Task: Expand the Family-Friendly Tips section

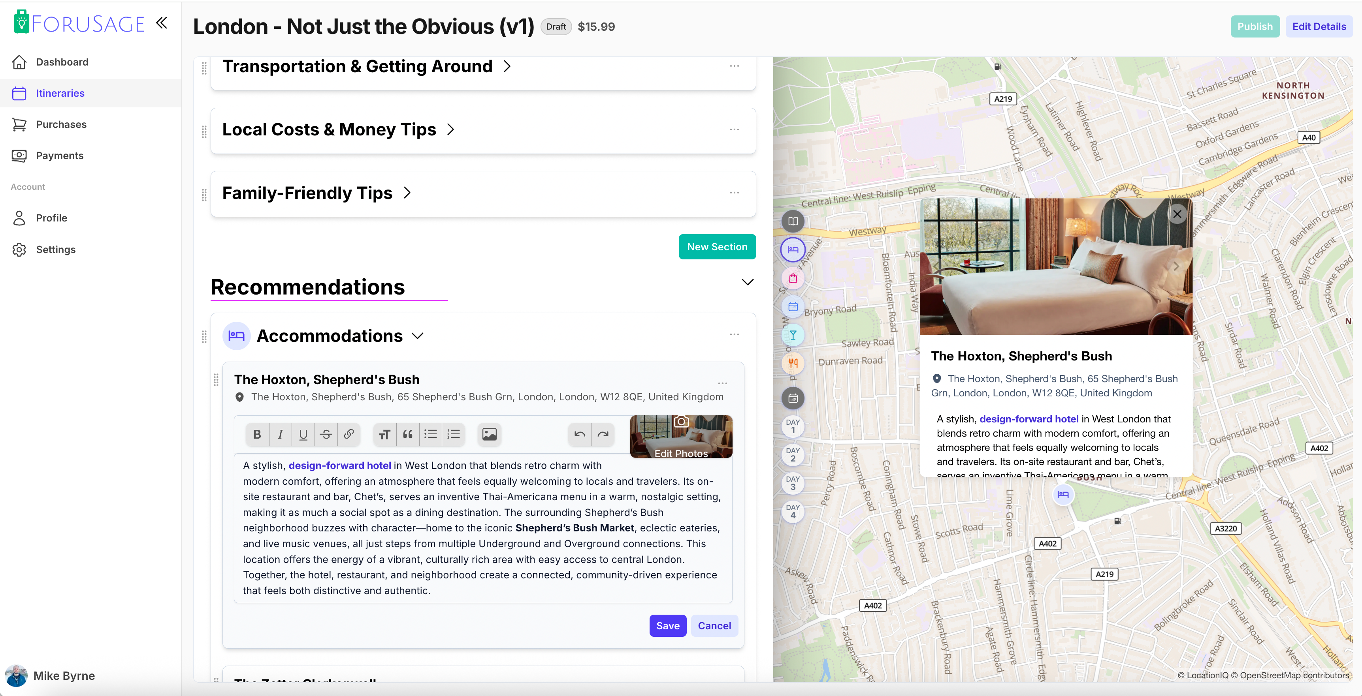Action: coord(407,193)
